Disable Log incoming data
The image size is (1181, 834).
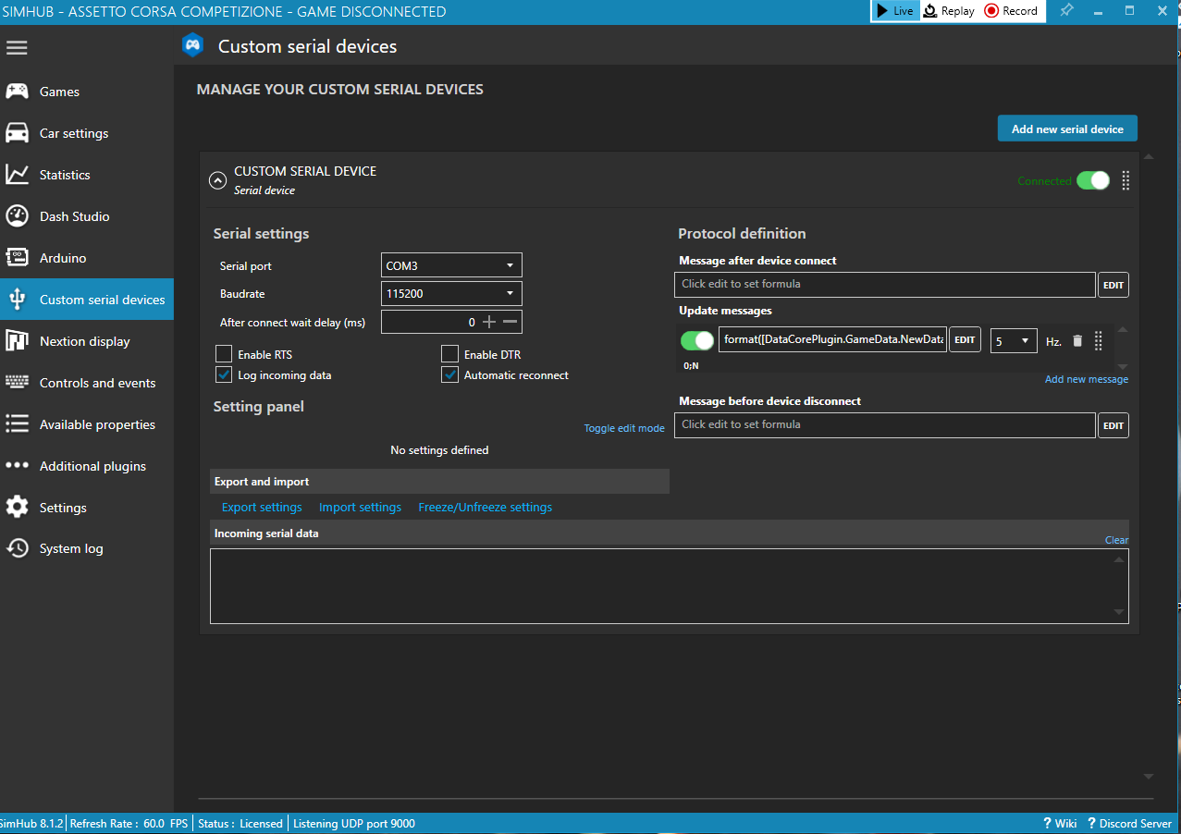[223, 374]
